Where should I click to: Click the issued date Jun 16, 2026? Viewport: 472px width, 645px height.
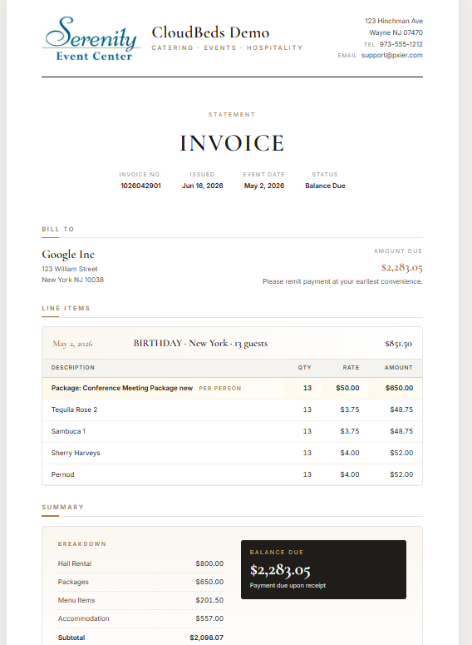click(202, 186)
